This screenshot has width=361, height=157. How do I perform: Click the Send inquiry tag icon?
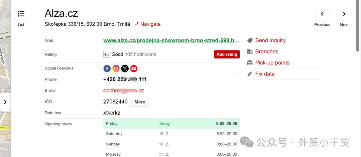250,40
